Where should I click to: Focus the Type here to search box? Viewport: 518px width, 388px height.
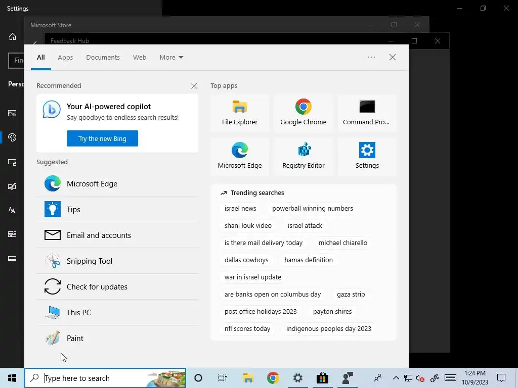pyautogui.click(x=105, y=378)
